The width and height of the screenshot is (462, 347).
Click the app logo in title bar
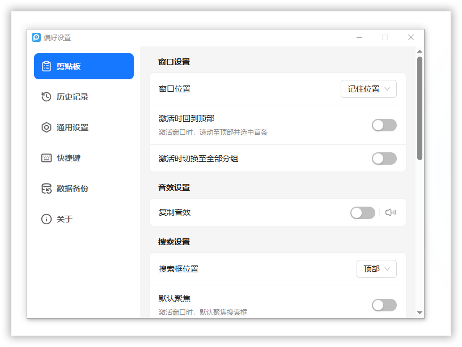coord(36,37)
